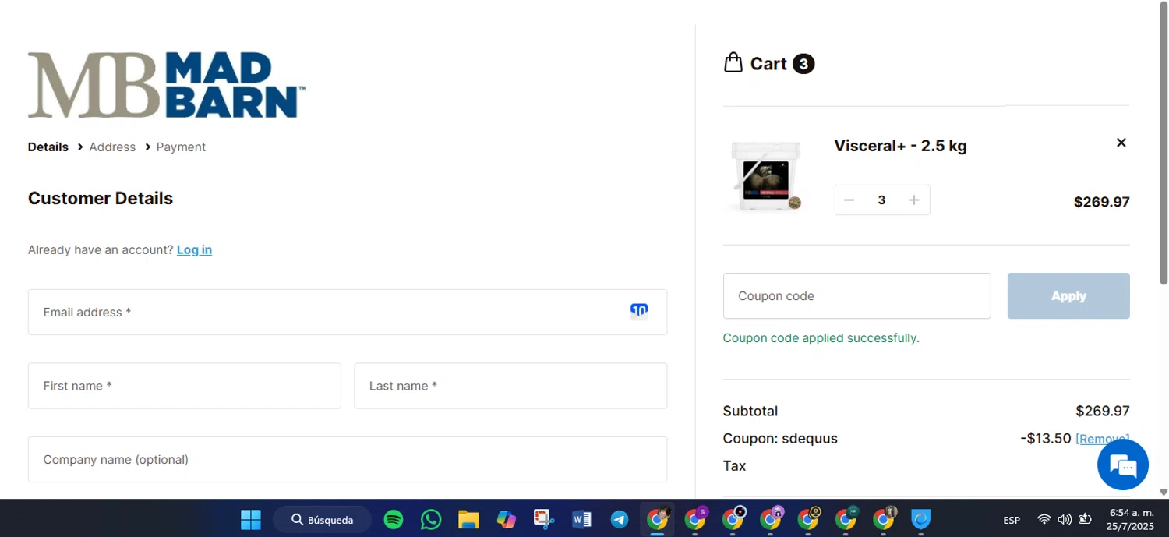Focus the Last name field
The width and height of the screenshot is (1169, 537).
[x=510, y=386]
